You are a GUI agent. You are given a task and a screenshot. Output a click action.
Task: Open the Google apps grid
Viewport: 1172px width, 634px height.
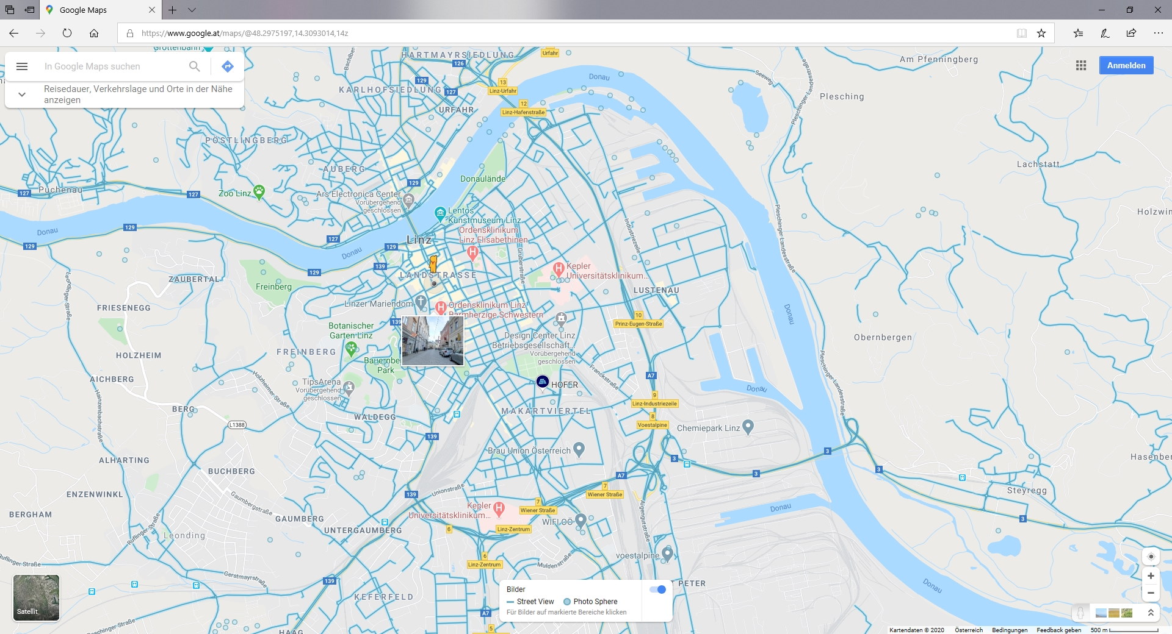(1081, 65)
